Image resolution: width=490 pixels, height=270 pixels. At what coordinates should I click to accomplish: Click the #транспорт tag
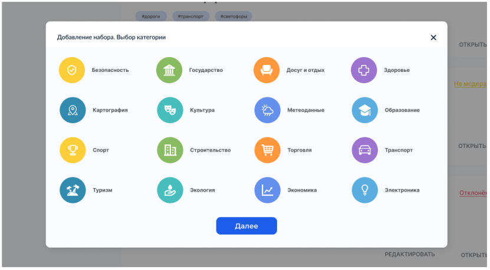(x=190, y=17)
